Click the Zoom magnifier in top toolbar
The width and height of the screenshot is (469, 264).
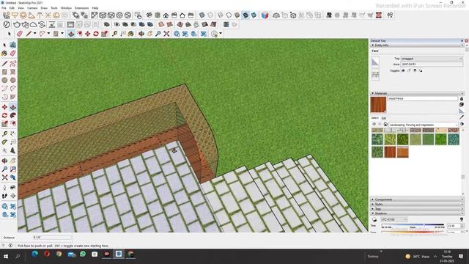[158, 34]
